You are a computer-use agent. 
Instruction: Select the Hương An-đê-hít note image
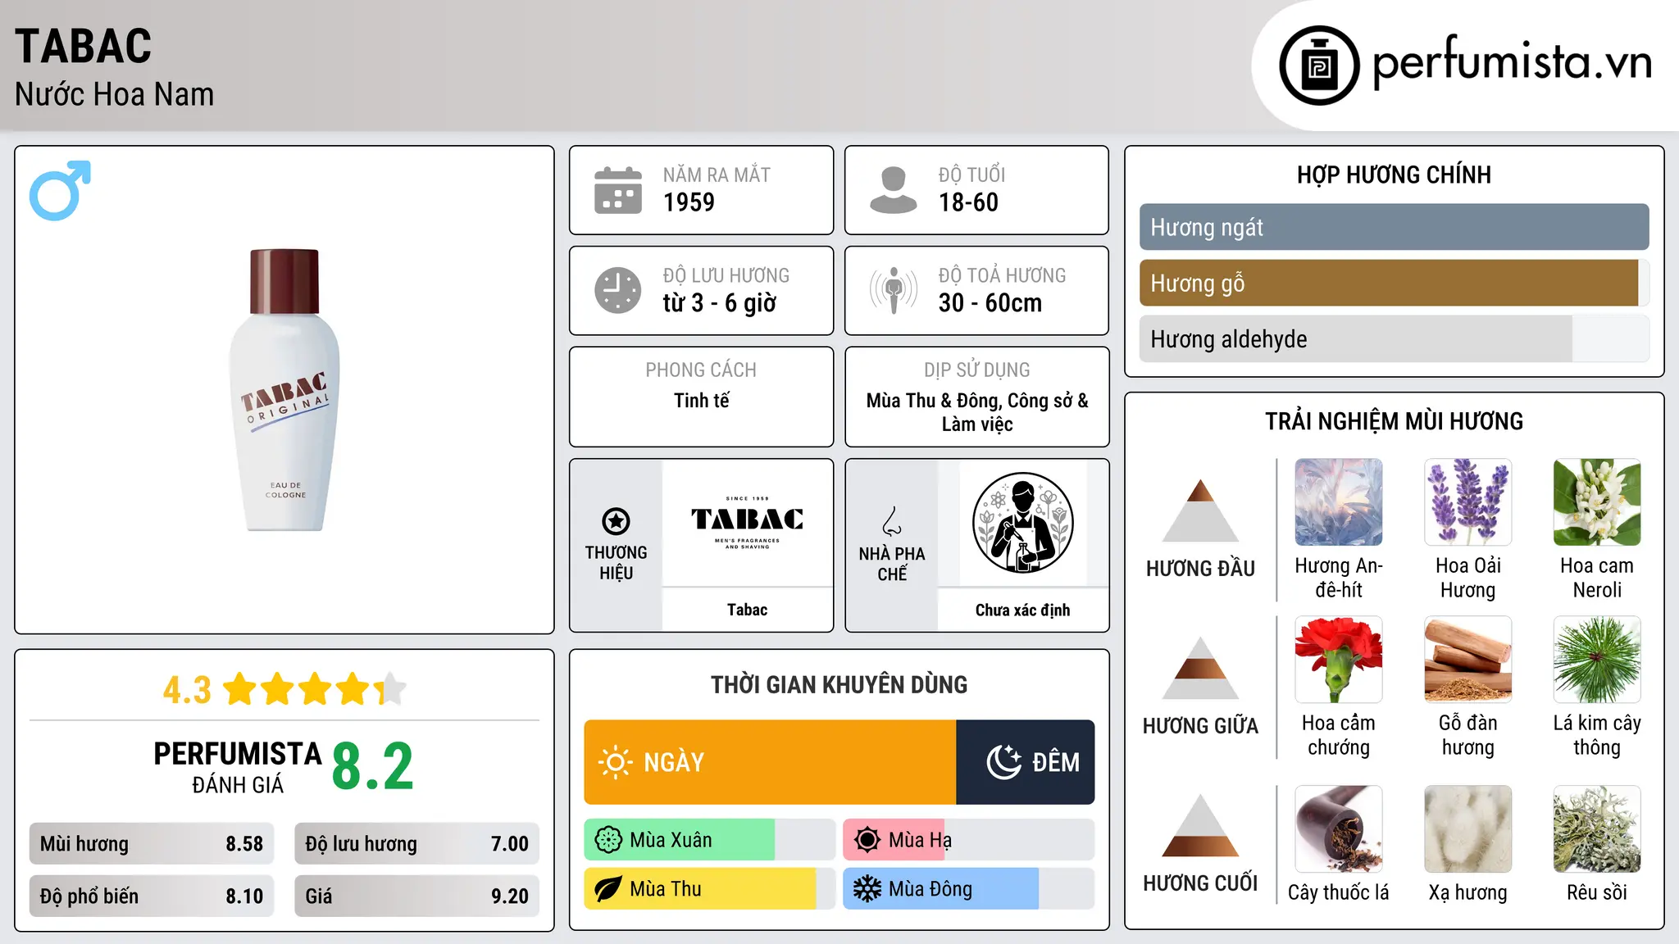1339,502
